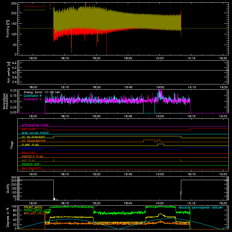Click the SAA_FLAG label

point(28,153)
